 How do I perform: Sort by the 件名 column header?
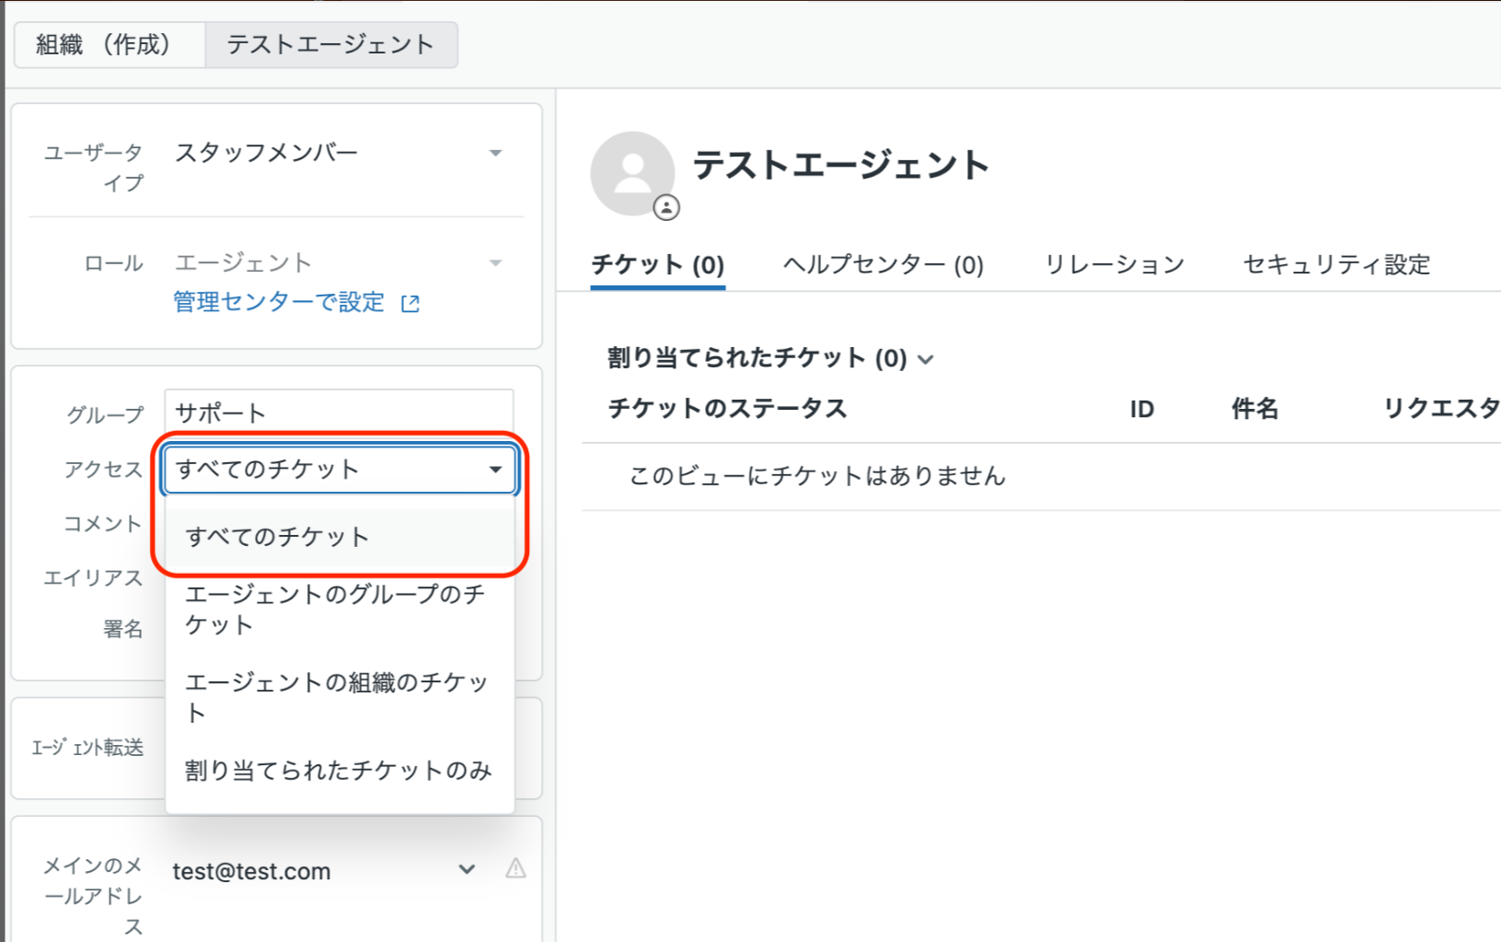1255,409
